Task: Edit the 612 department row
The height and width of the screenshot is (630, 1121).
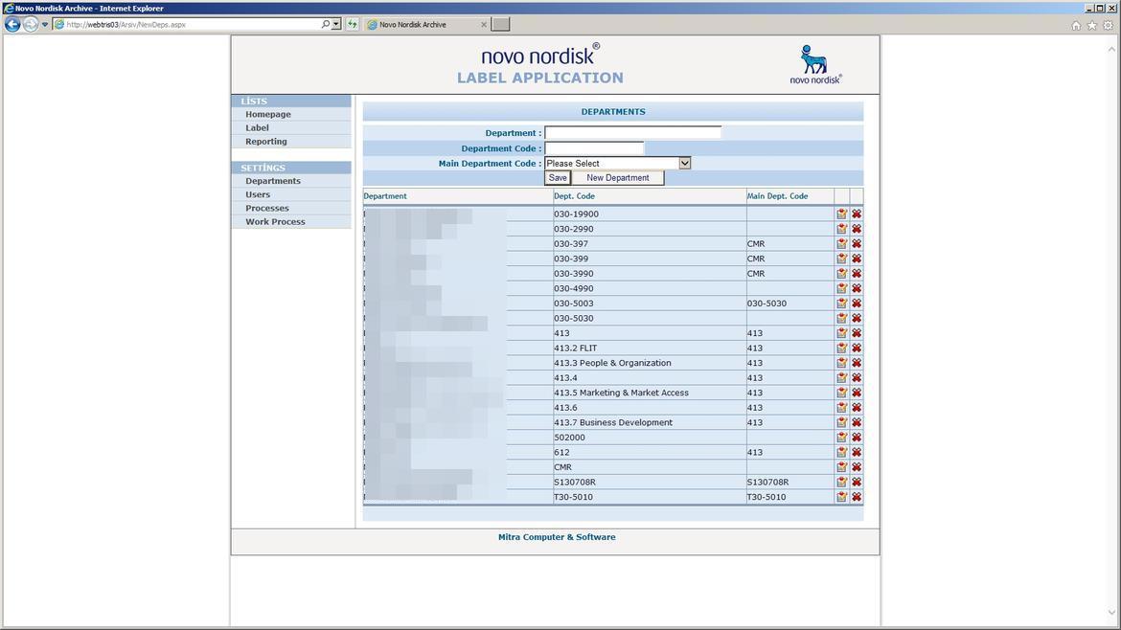Action: 841,452
